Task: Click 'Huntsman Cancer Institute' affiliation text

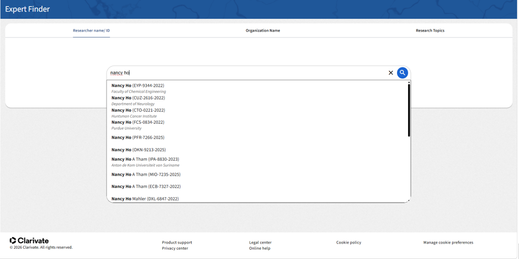Action: pyautogui.click(x=134, y=117)
